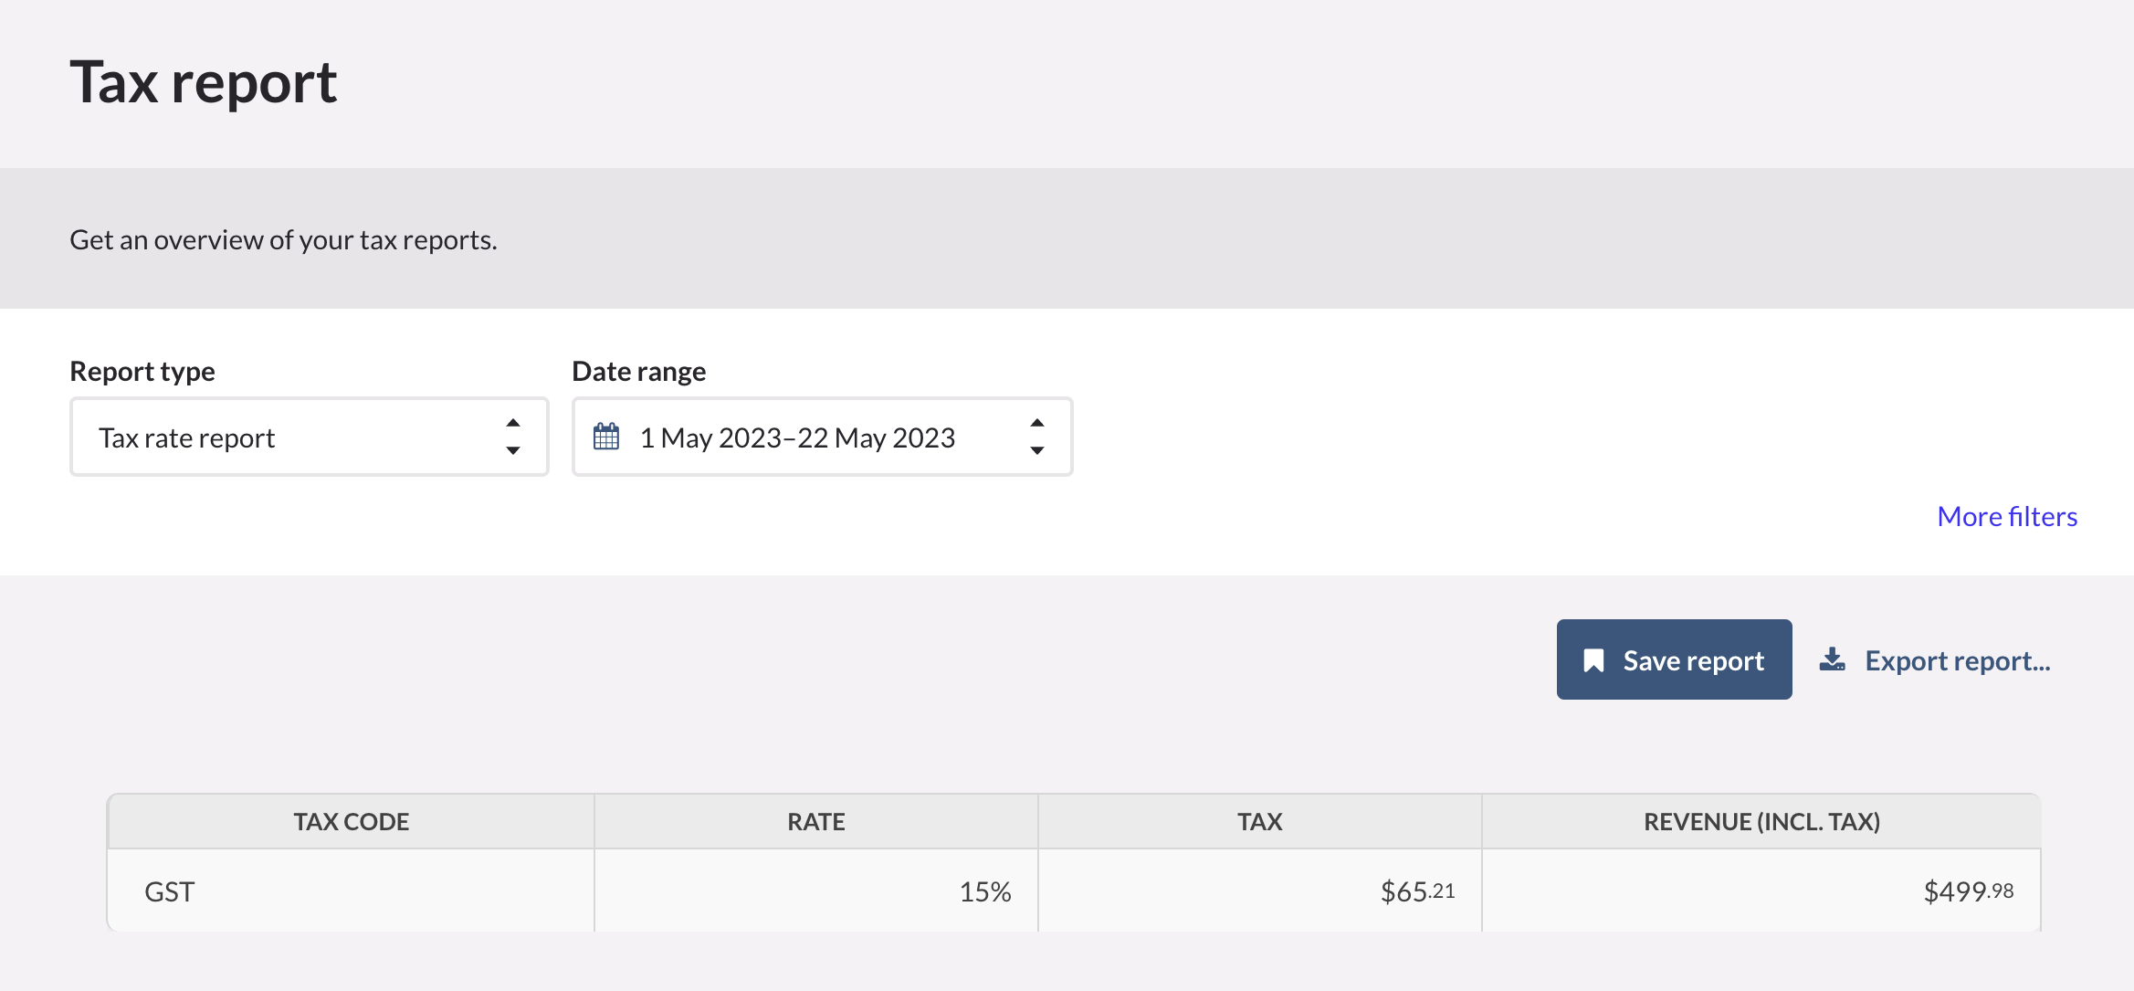The height and width of the screenshot is (991, 2134).
Task: Open the Report type dropdown
Action: [310, 437]
